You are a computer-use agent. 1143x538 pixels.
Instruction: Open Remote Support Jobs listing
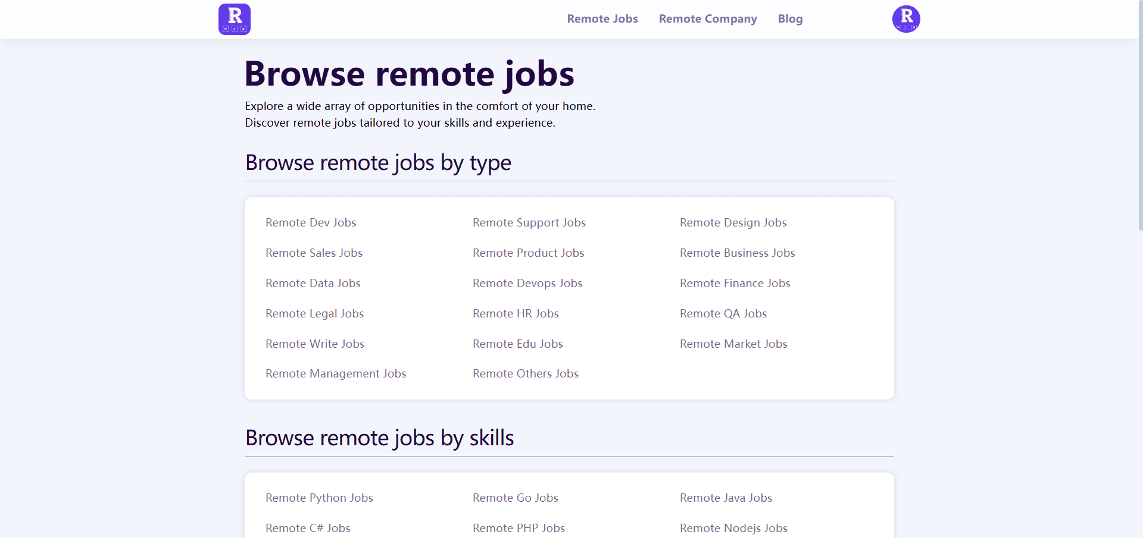529,222
